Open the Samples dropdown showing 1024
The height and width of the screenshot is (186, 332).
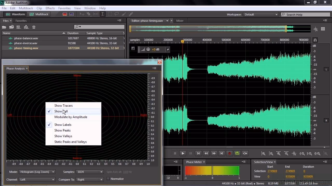(x=89, y=172)
